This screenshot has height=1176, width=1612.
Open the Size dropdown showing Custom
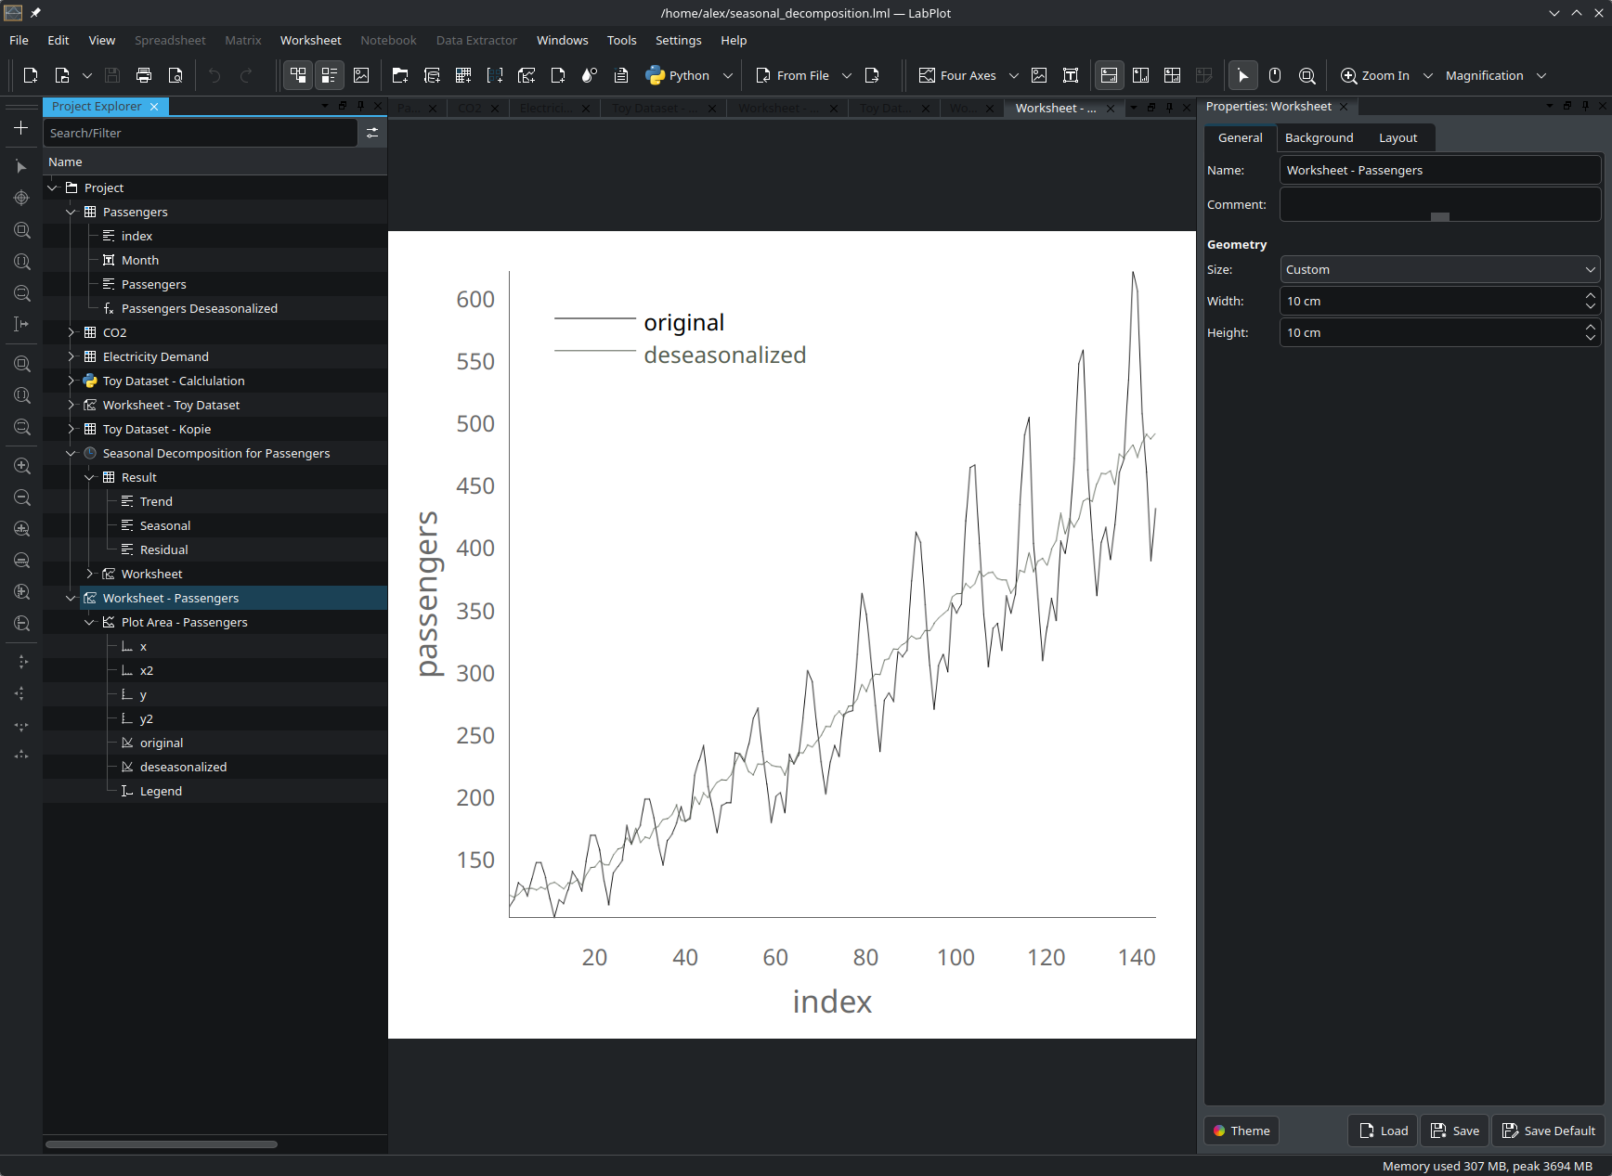tap(1439, 269)
